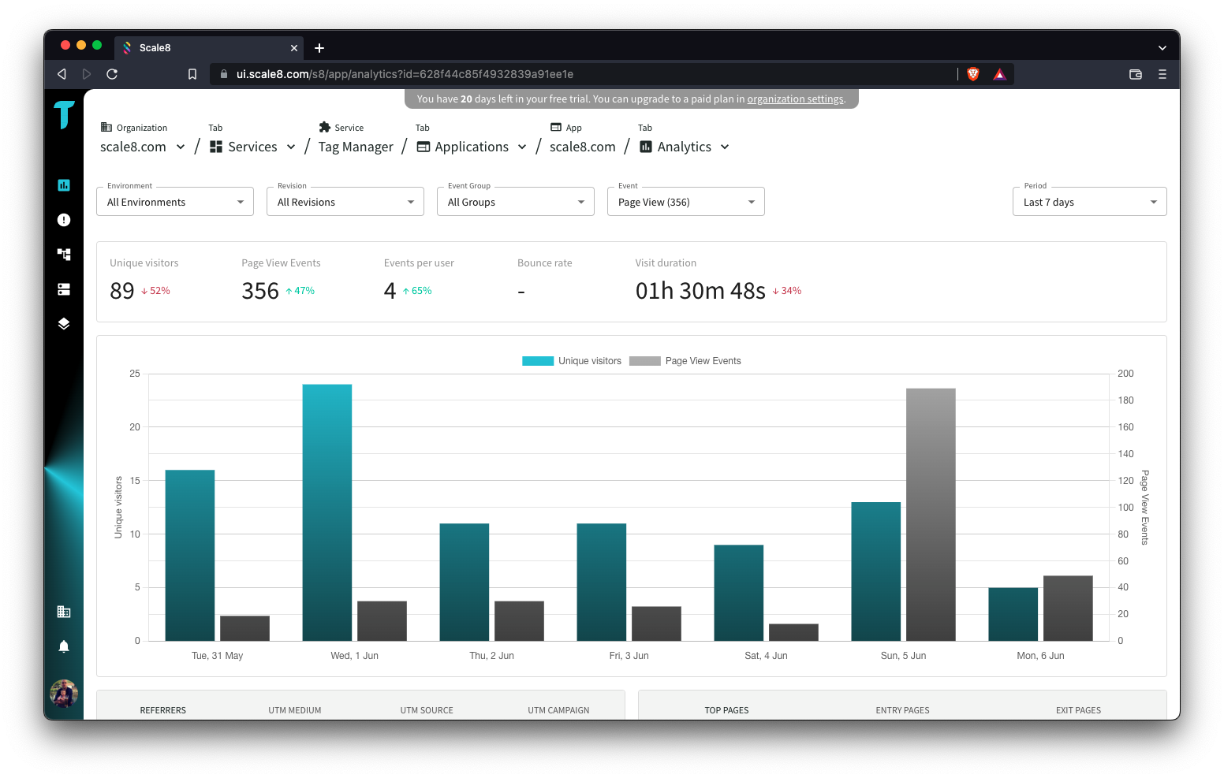Open the Event Group filter dropdown
Image resolution: width=1224 pixels, height=778 pixels.
tap(516, 201)
